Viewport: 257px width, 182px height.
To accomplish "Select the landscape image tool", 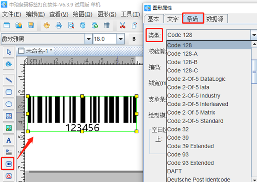I will click(9, 128).
